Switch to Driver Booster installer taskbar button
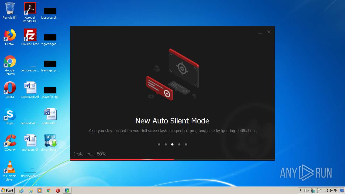The image size is (345, 194). [x=67, y=190]
